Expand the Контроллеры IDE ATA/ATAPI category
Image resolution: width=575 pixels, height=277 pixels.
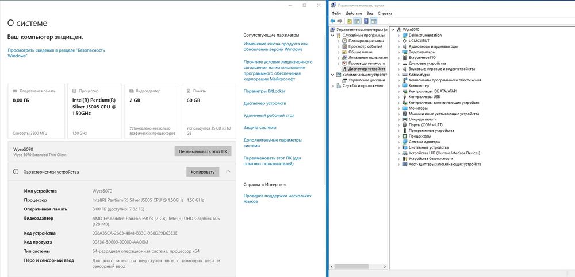click(398, 91)
